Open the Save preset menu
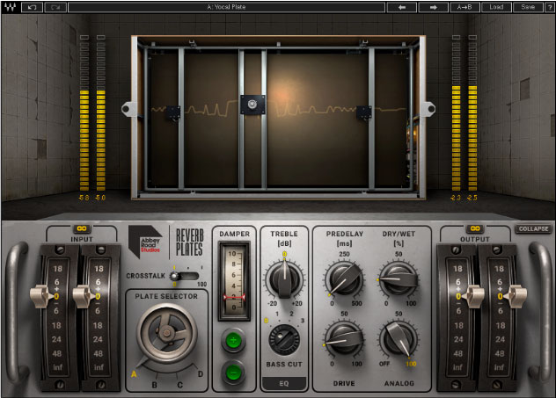 point(528,7)
